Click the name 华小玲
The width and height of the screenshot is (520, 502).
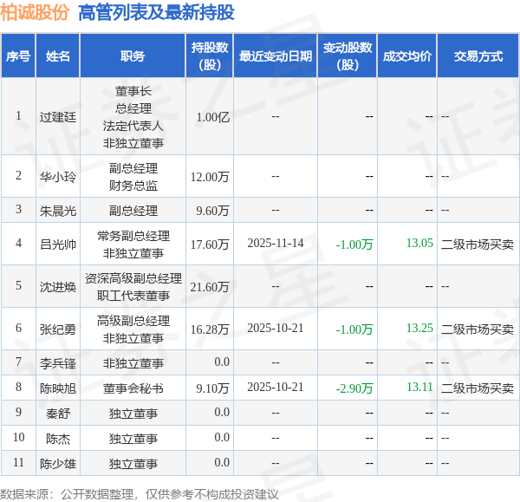point(58,177)
